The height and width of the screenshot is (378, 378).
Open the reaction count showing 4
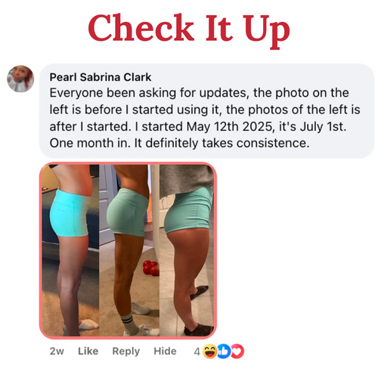[x=197, y=352]
